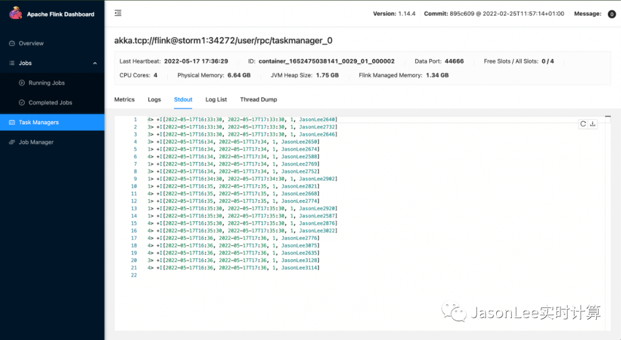Image resolution: width=621 pixels, height=340 pixels.
Task: Click log line containing JasonLee2752
Action: (233, 171)
